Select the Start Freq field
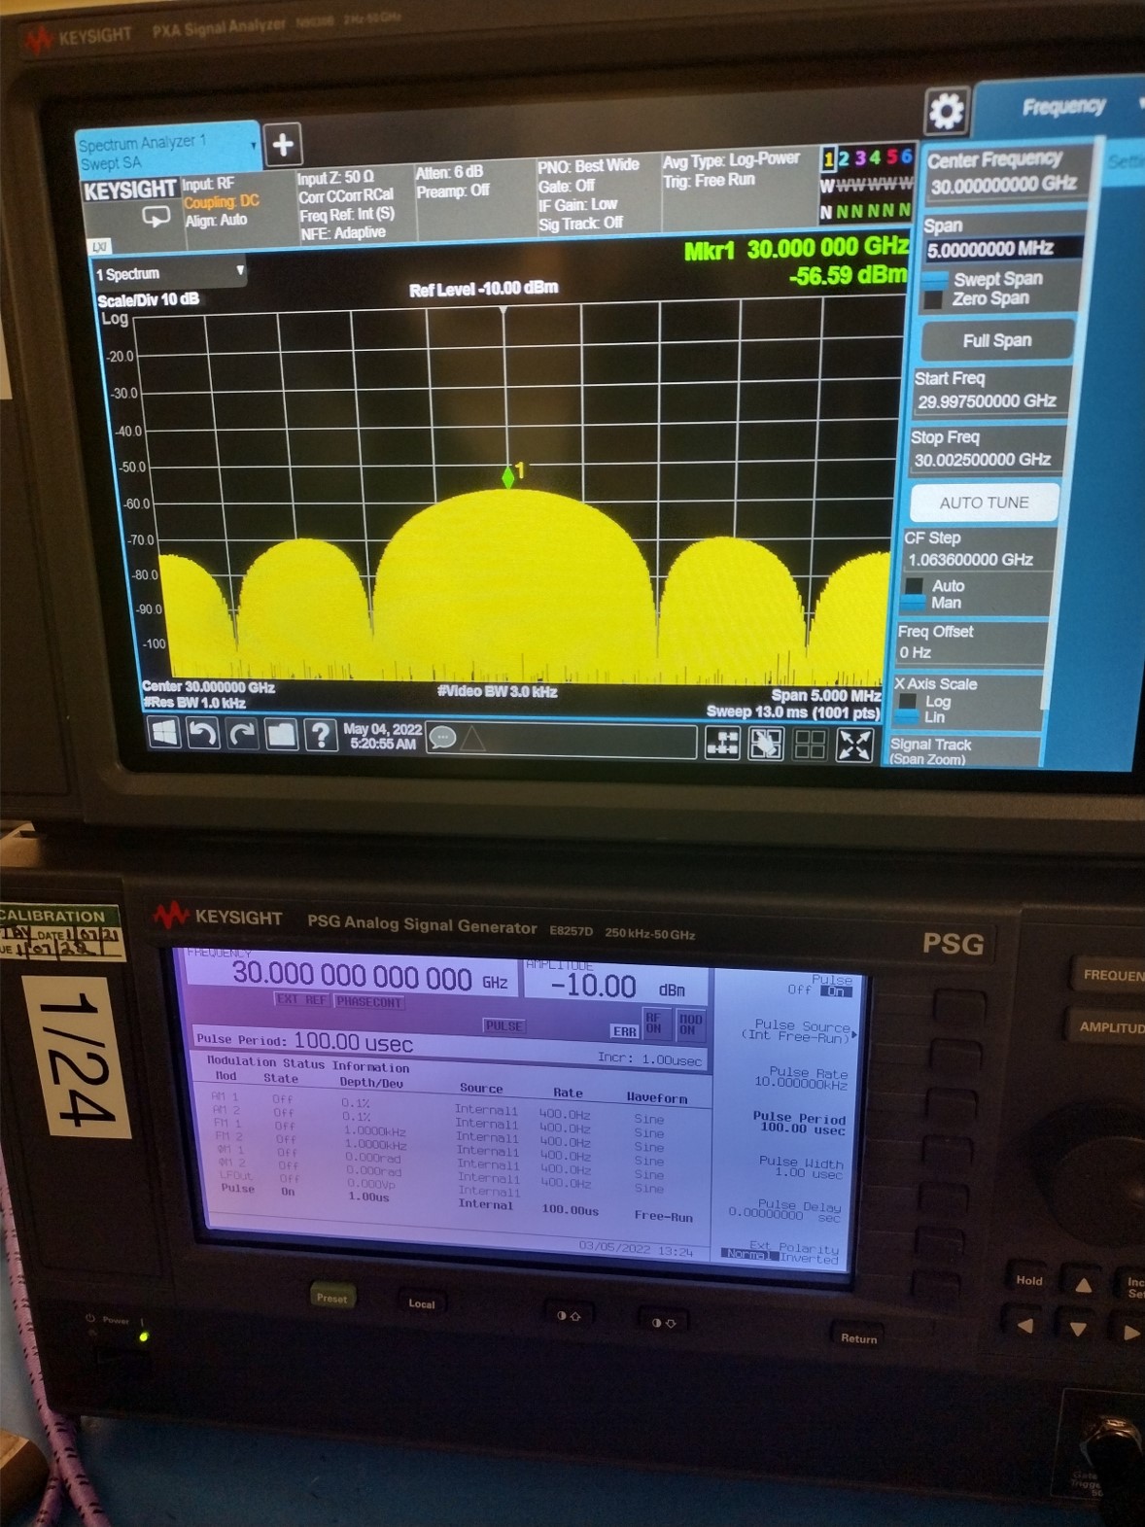 point(992,391)
